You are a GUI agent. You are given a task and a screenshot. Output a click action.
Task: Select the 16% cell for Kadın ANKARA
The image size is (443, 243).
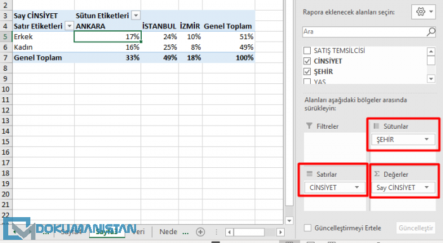pyautogui.click(x=108, y=47)
